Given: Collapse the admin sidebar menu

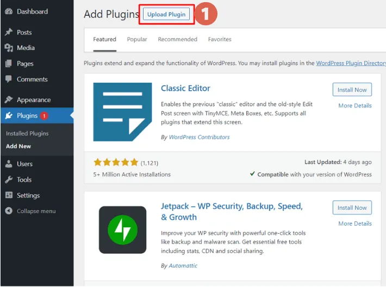Looking at the screenshot, I should coord(37,211).
